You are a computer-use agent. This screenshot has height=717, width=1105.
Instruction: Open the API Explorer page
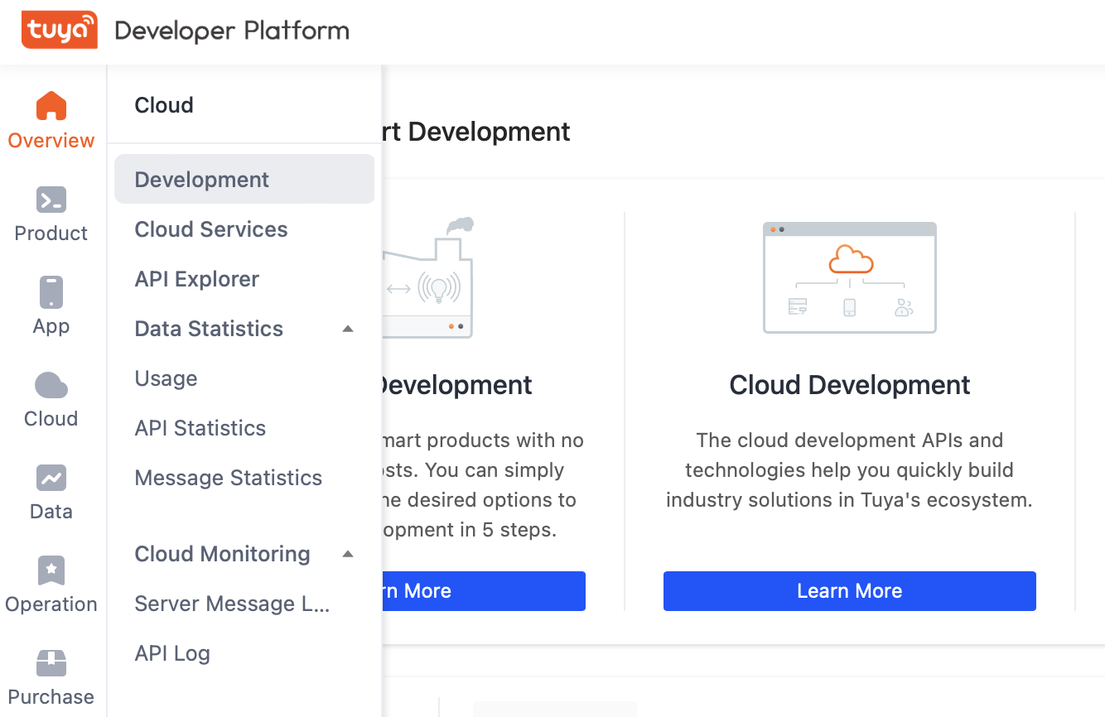point(196,279)
